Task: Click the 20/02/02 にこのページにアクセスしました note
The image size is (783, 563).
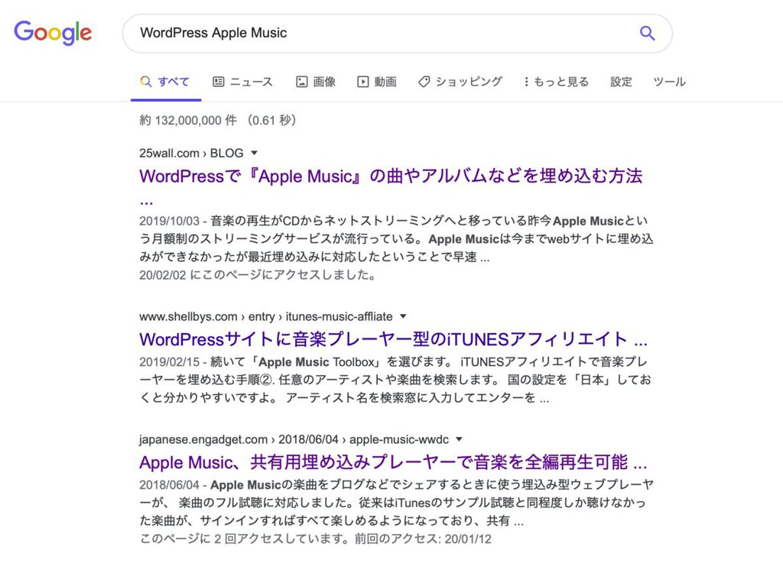Action: point(258,275)
